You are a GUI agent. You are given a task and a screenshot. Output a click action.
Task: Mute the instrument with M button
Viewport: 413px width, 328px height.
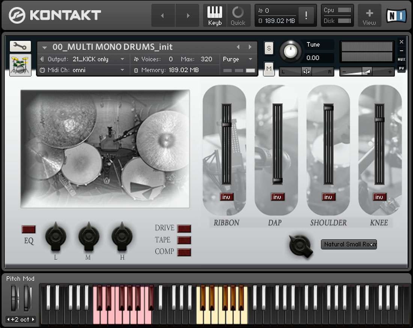coord(269,68)
